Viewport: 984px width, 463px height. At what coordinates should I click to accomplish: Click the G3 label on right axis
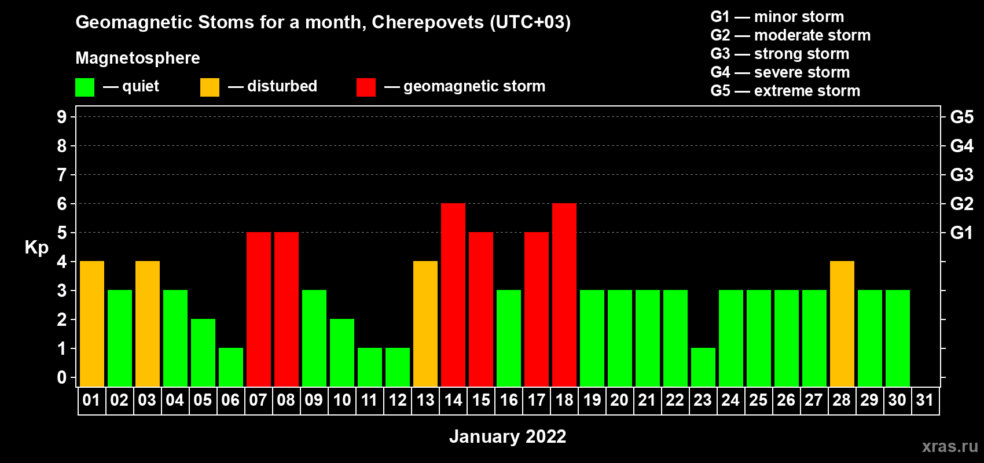click(962, 175)
